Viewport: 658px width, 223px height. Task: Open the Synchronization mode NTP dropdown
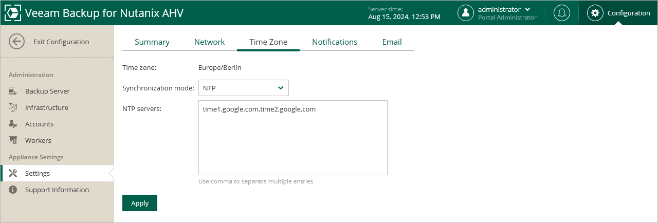(x=244, y=88)
